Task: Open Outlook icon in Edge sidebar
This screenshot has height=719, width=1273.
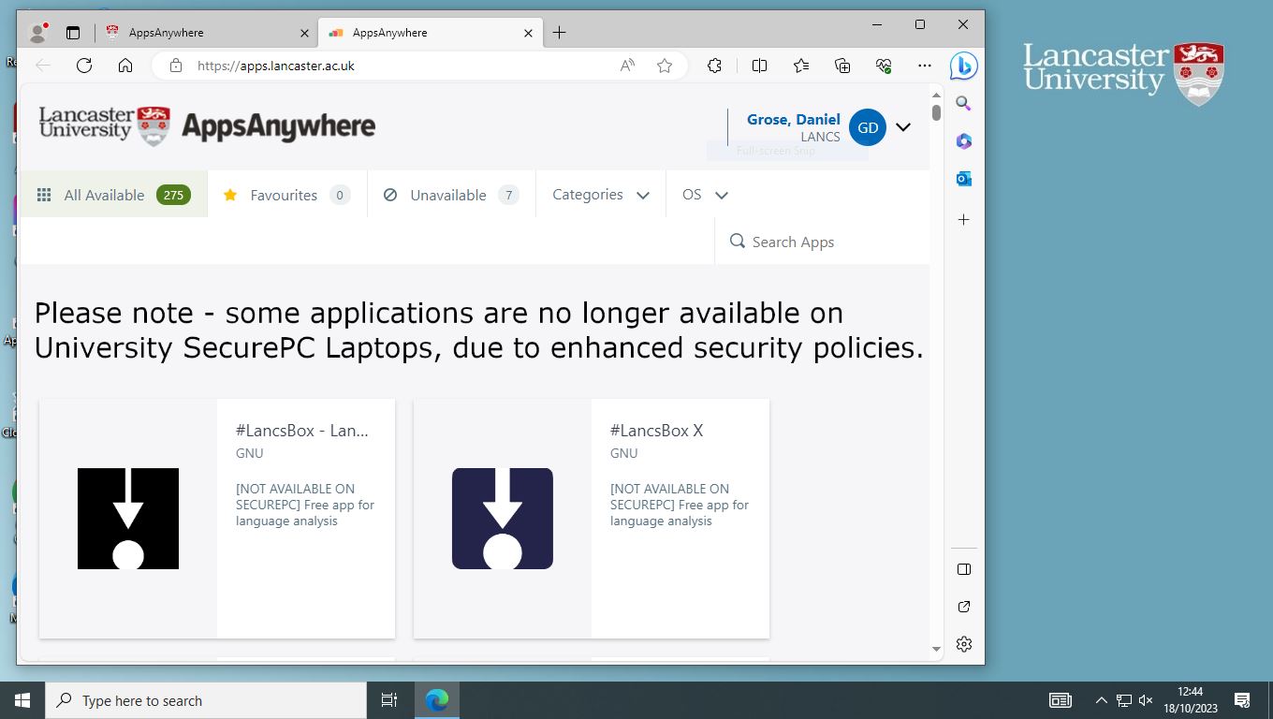Action: (963, 179)
